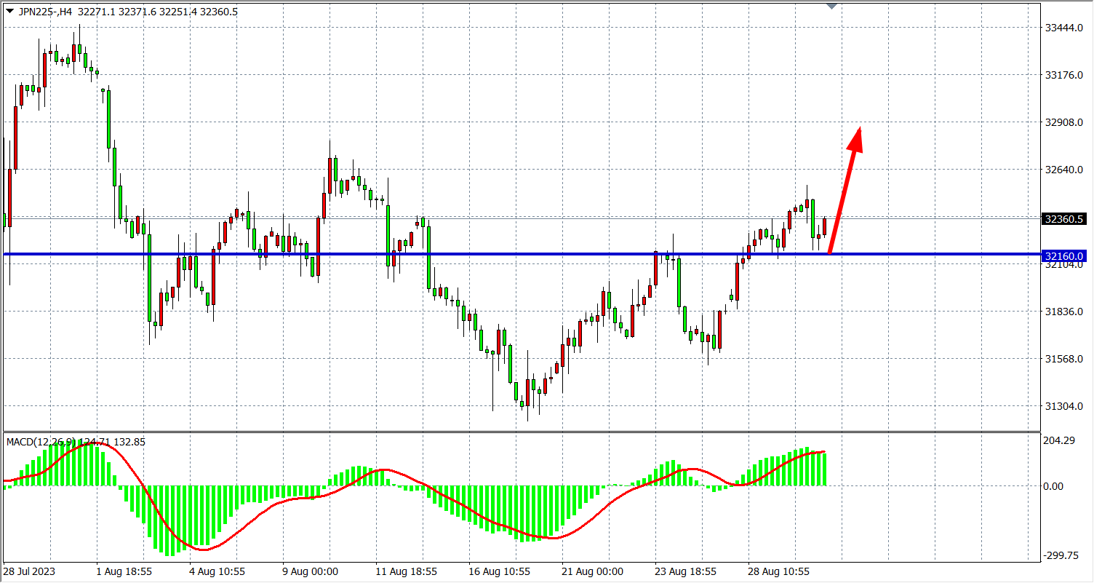Select the red upward arrow's arrowhead
Screen dimensions: 1094x583
pyautogui.click(x=856, y=139)
